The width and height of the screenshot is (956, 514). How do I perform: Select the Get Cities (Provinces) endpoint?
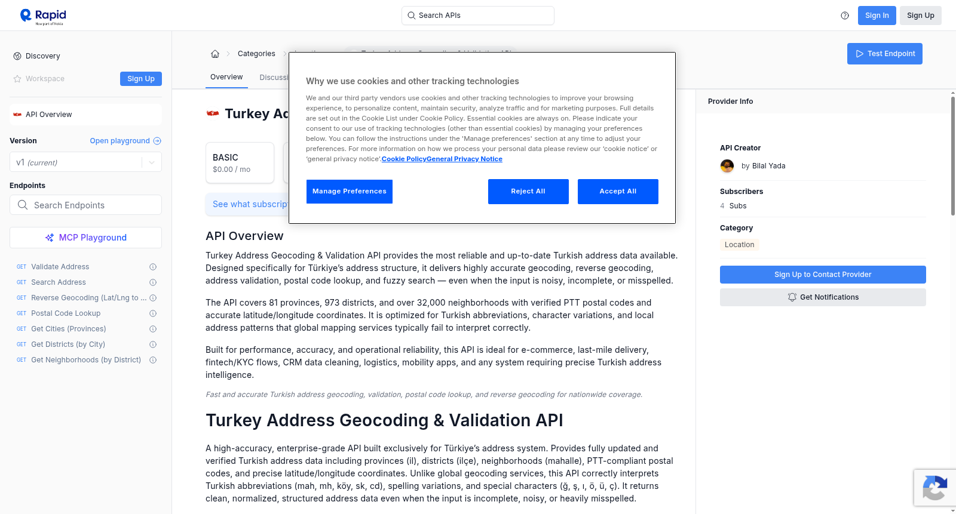coord(69,329)
